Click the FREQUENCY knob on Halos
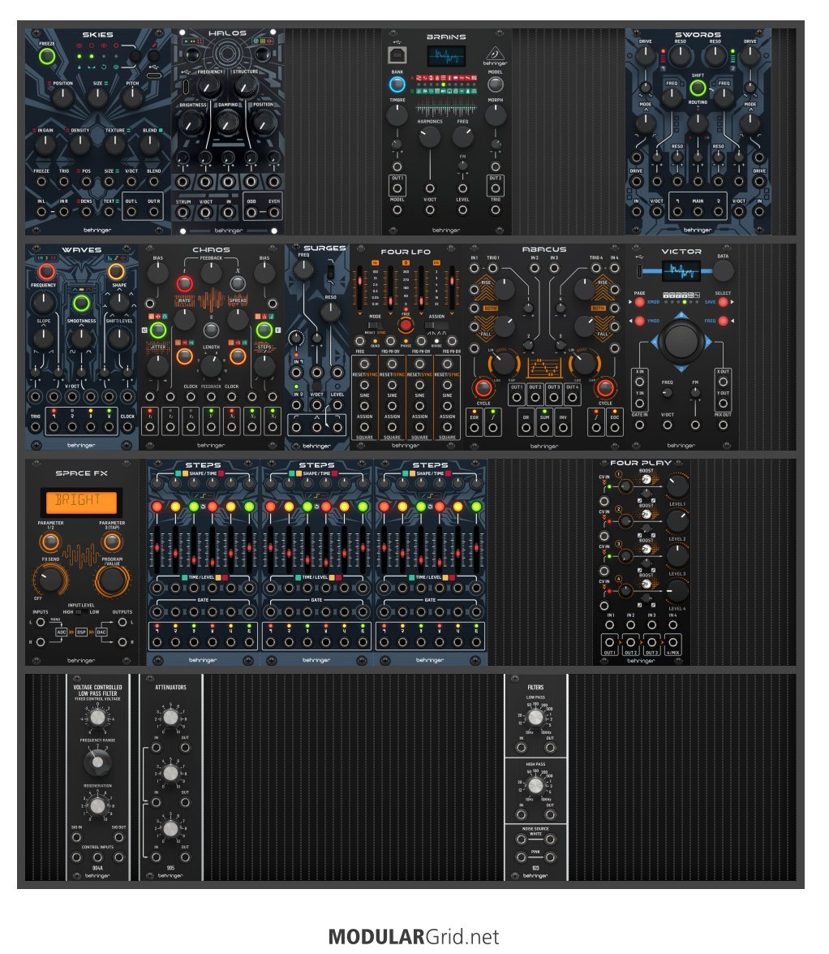 [209, 87]
